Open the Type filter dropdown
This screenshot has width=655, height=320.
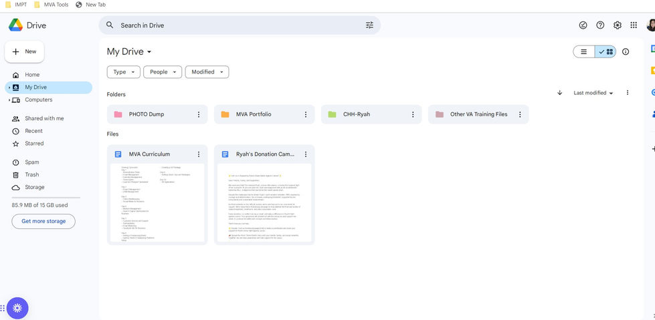(x=124, y=71)
